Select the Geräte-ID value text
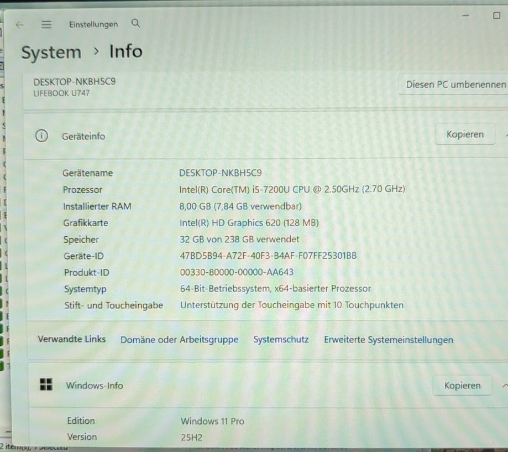This screenshot has height=452, width=508. point(268,256)
